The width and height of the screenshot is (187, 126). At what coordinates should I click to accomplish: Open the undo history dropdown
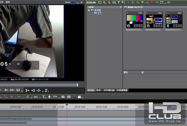15,98
